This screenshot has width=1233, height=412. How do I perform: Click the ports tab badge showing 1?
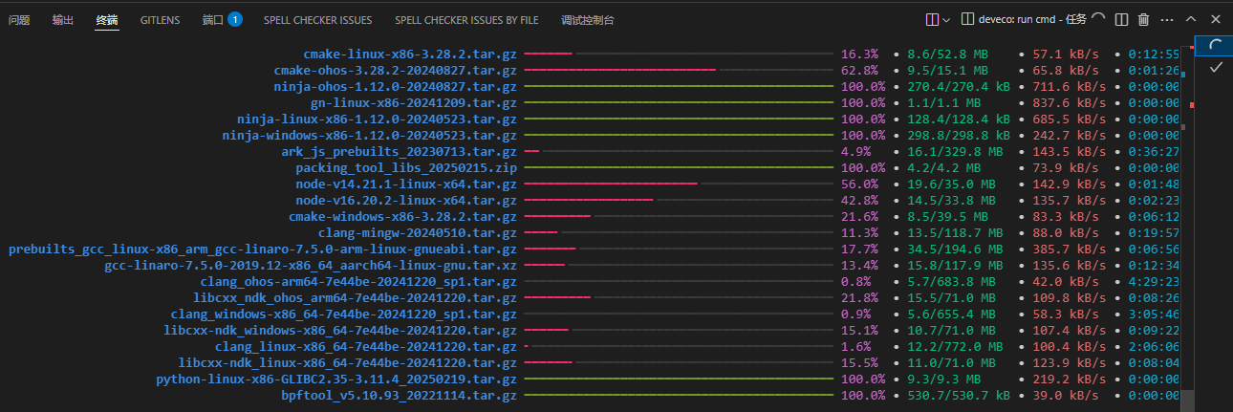point(234,19)
